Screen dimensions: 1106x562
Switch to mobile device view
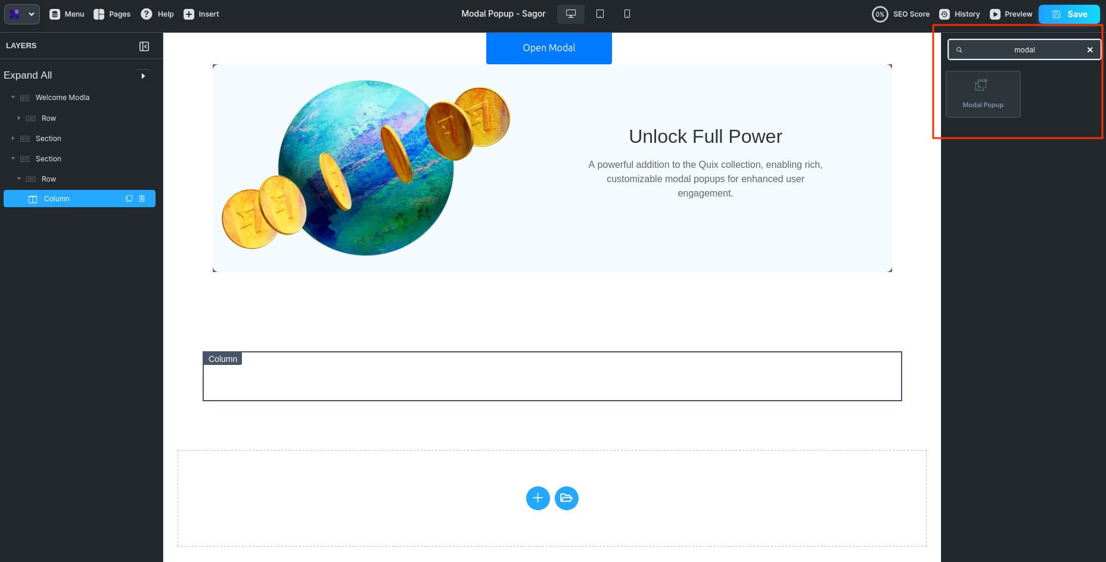point(627,14)
